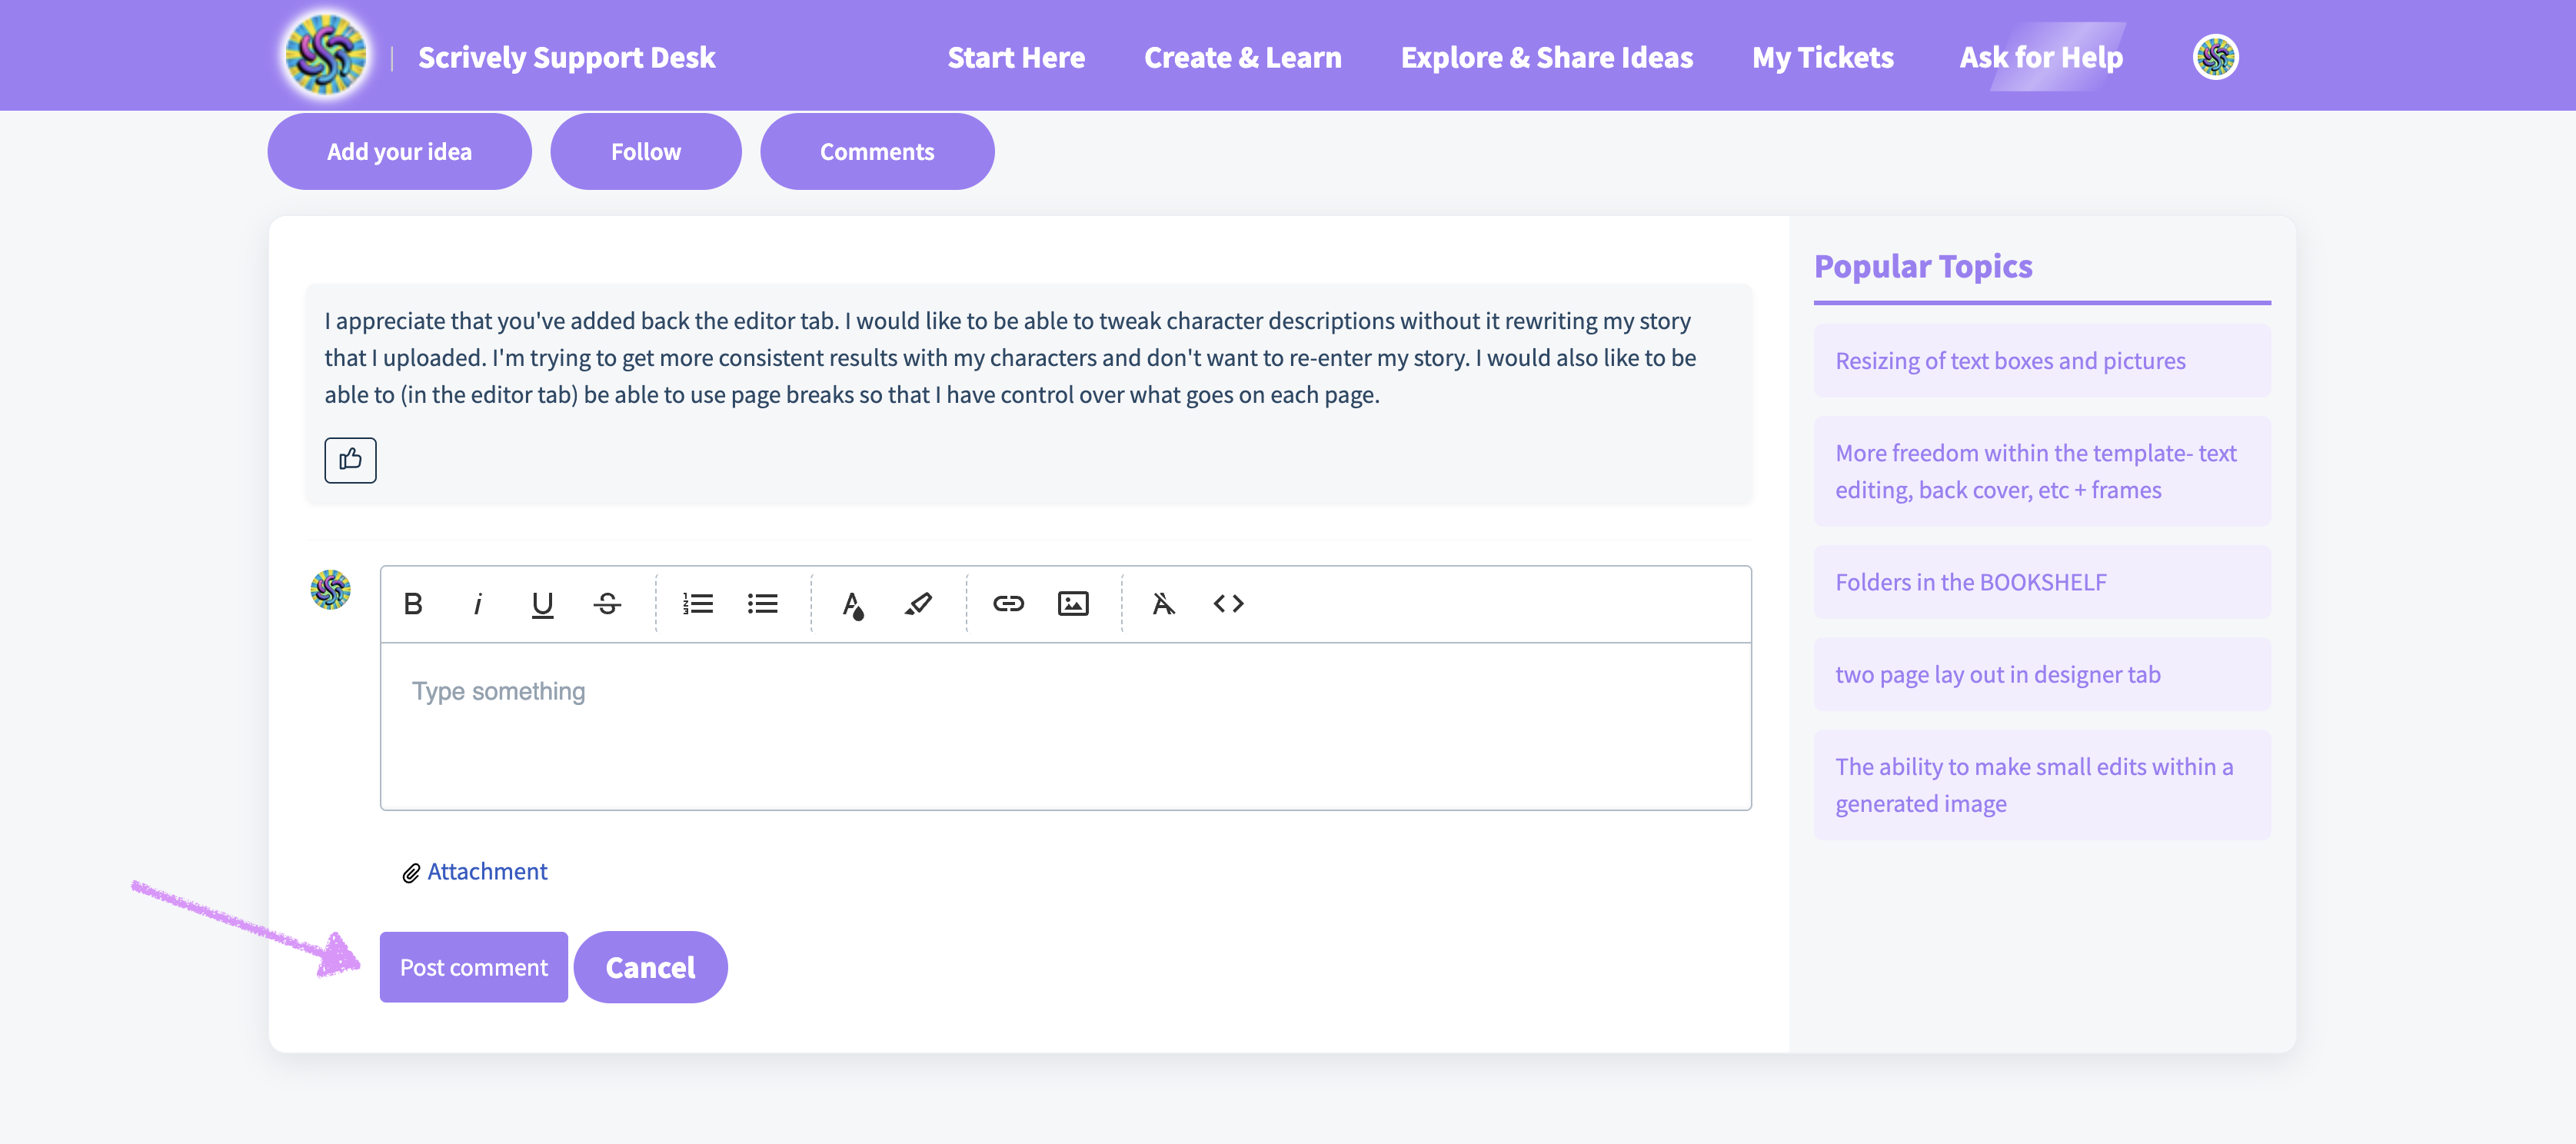Switch to code view in the editor
The height and width of the screenshot is (1144, 2576).
click(1228, 604)
